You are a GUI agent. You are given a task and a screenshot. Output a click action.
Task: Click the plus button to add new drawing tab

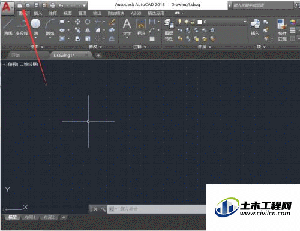click(98, 56)
